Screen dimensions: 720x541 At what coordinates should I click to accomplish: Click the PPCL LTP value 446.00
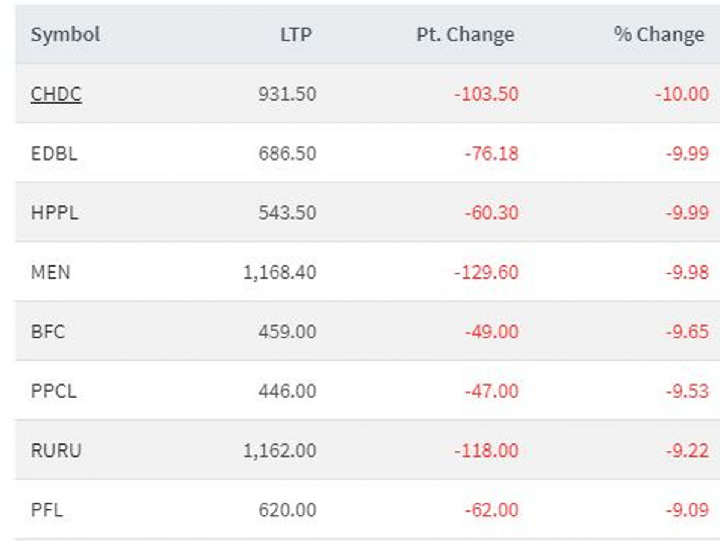(x=287, y=391)
